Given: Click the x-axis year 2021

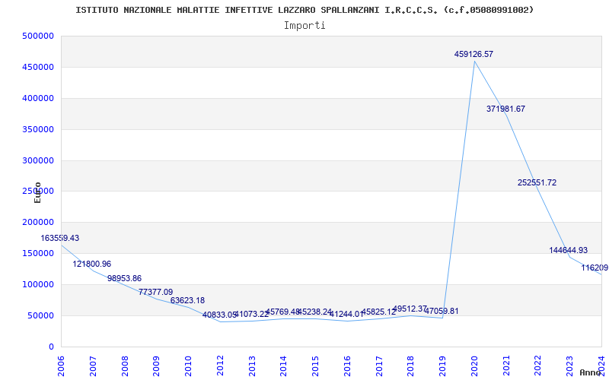Looking at the screenshot, I should [506, 366].
